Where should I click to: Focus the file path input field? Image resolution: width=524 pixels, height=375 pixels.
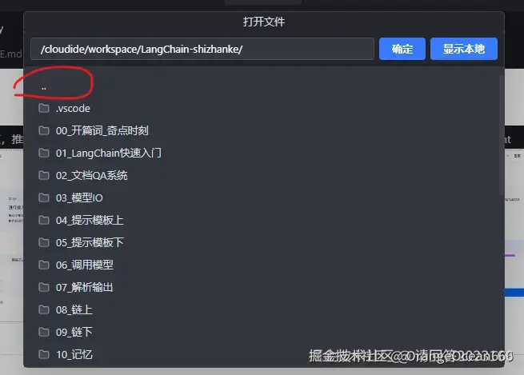(x=202, y=49)
